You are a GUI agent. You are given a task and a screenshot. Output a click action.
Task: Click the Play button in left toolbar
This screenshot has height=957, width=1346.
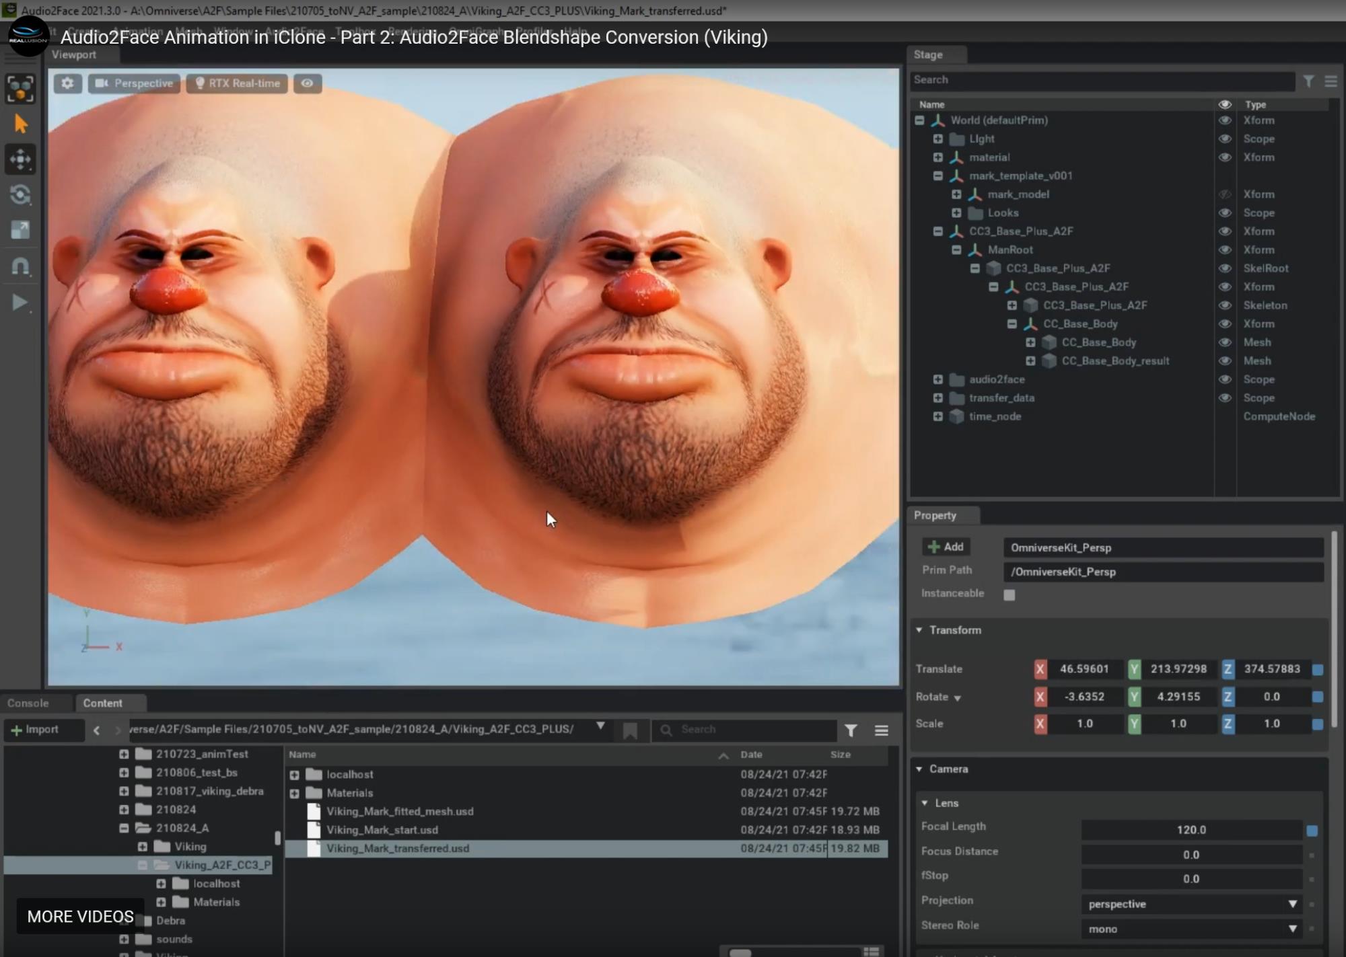coord(20,303)
